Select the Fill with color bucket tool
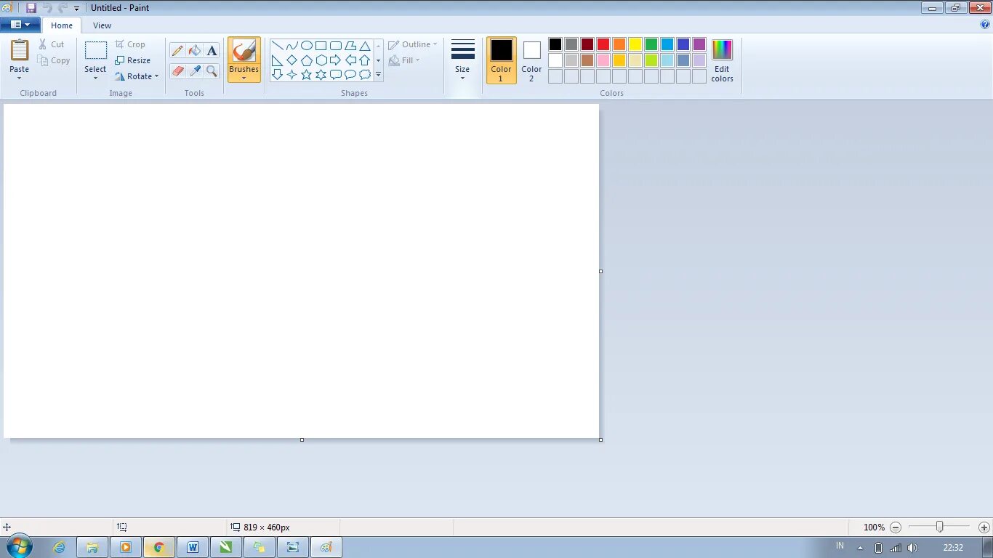The height and width of the screenshot is (558, 993). pos(194,51)
